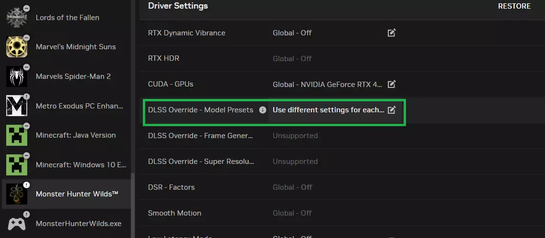Viewport: 545px width, 238px height.
Task: Open Minecraft: Windows 10 Edition entry
Action: coord(66,164)
